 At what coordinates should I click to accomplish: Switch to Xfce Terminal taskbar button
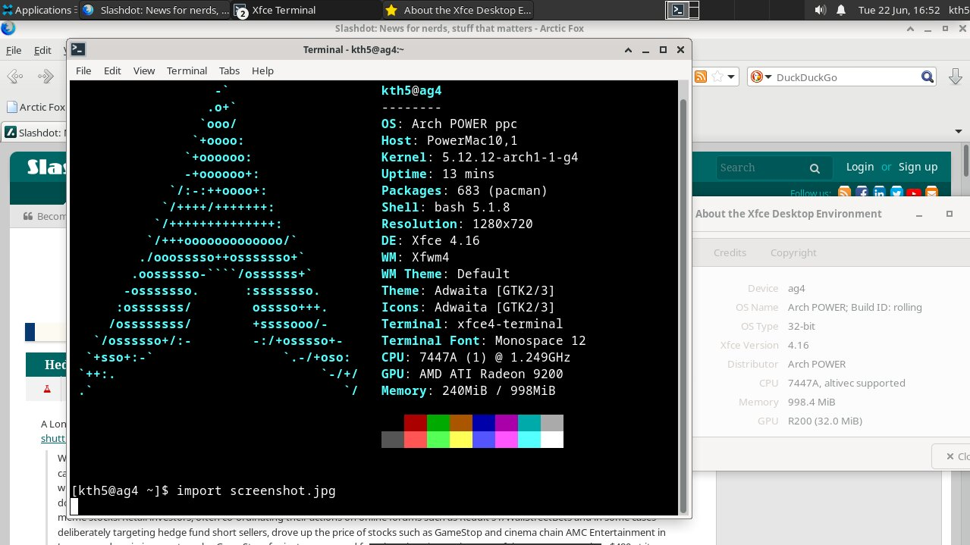coord(306,10)
